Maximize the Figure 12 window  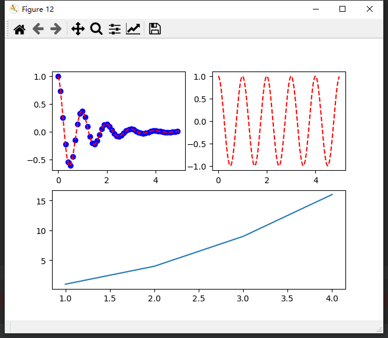[x=342, y=9]
